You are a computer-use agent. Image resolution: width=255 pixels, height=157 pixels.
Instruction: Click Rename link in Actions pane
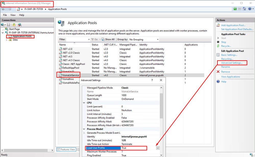coord(226,67)
